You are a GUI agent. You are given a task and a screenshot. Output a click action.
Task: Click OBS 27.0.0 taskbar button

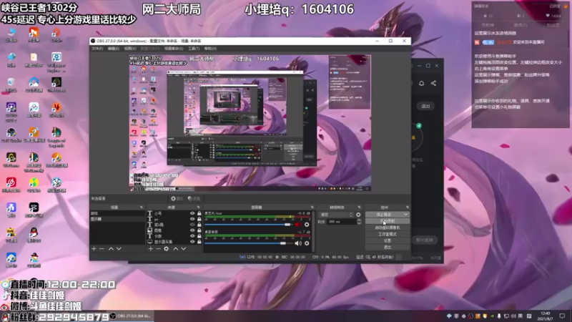131,316
